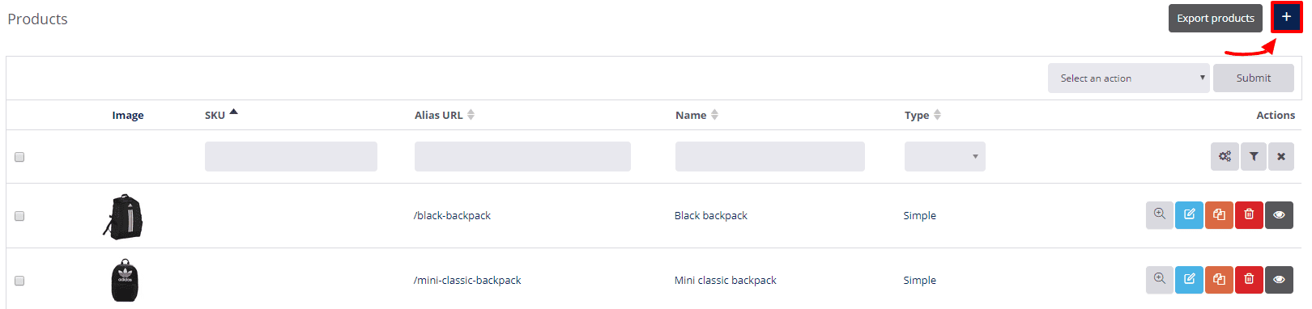Focus the SKU filter input field
This screenshot has height=309, width=1312.
291,156
